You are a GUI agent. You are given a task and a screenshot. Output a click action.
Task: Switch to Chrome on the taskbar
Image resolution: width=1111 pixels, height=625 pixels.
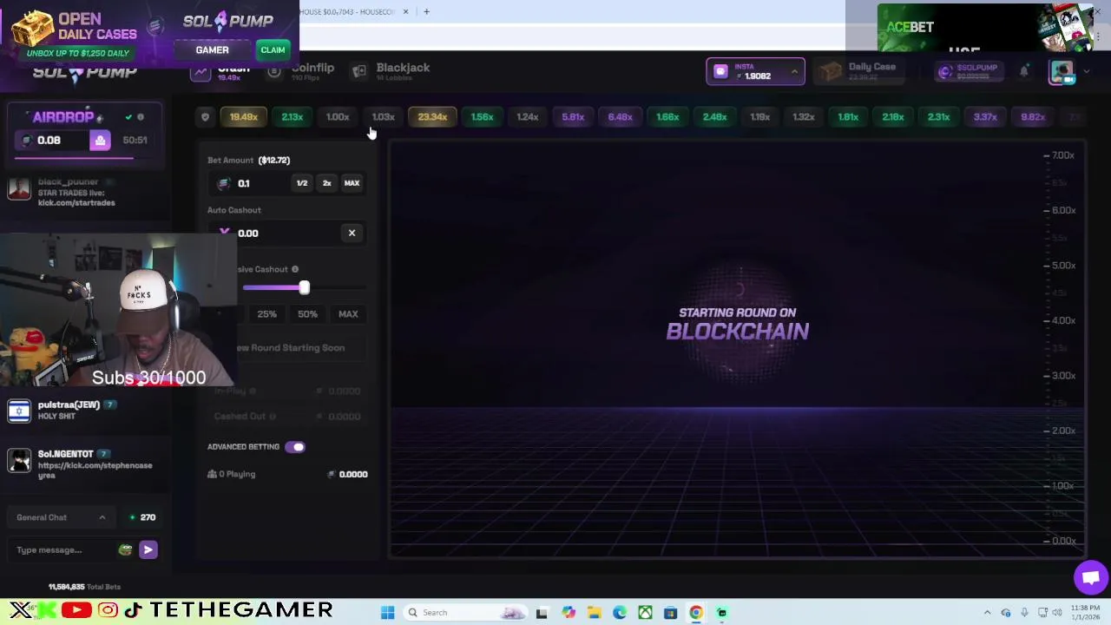click(x=696, y=613)
